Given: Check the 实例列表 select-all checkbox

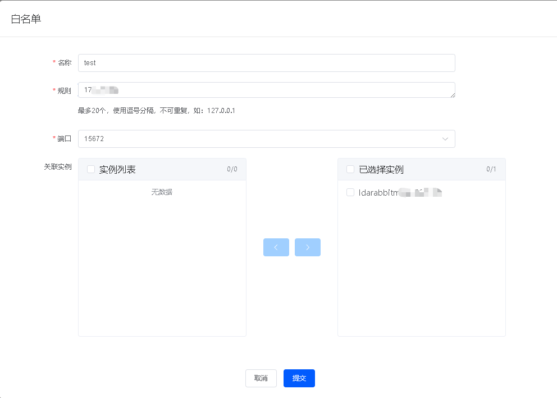Looking at the screenshot, I should pyautogui.click(x=90, y=169).
